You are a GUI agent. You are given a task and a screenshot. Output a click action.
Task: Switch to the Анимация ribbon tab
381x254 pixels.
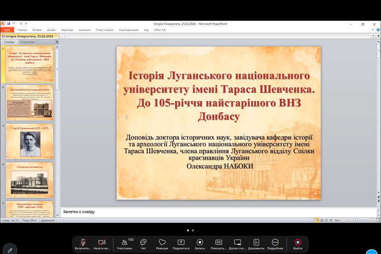coord(84,30)
